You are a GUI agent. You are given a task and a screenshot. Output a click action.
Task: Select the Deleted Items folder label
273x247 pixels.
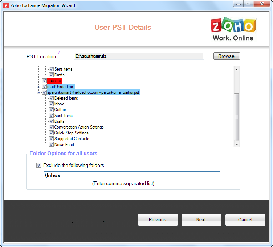coord(66,98)
